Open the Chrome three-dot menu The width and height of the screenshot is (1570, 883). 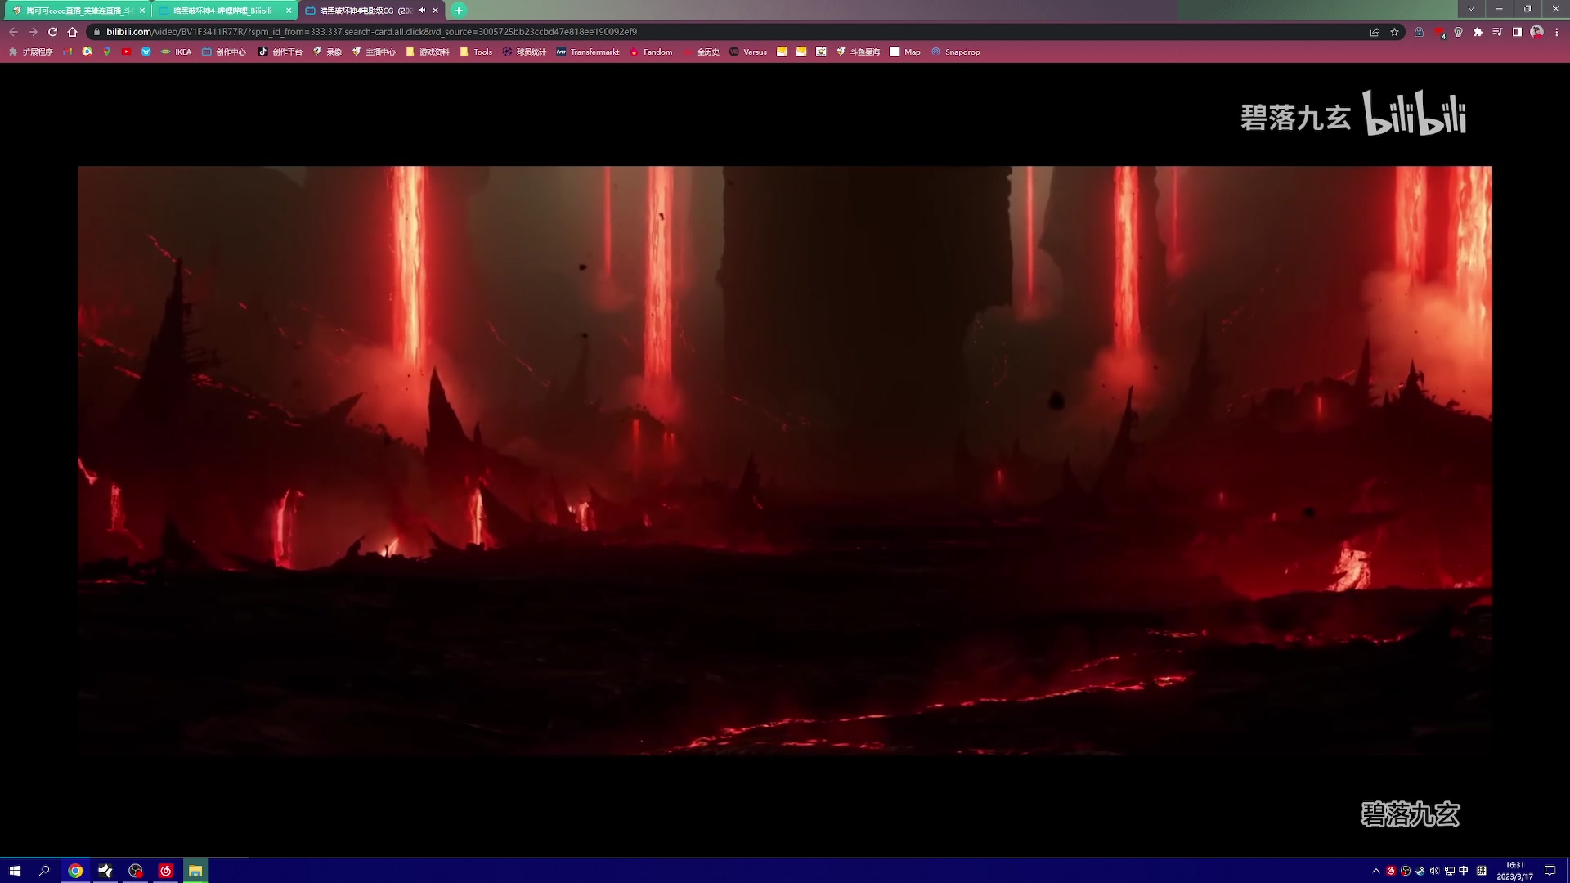click(1557, 32)
